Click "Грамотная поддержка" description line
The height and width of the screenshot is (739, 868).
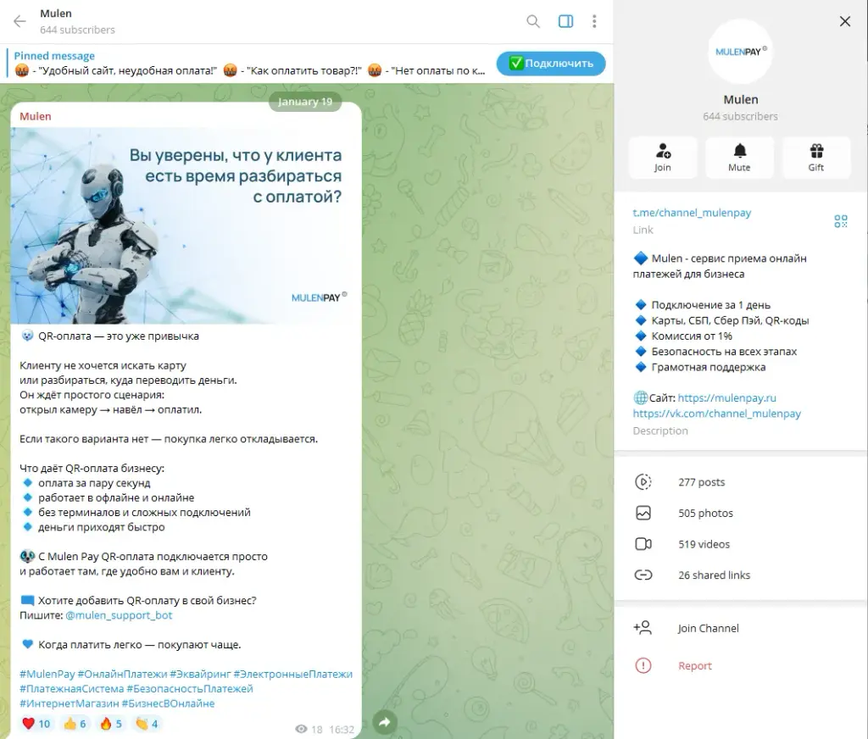[709, 367]
